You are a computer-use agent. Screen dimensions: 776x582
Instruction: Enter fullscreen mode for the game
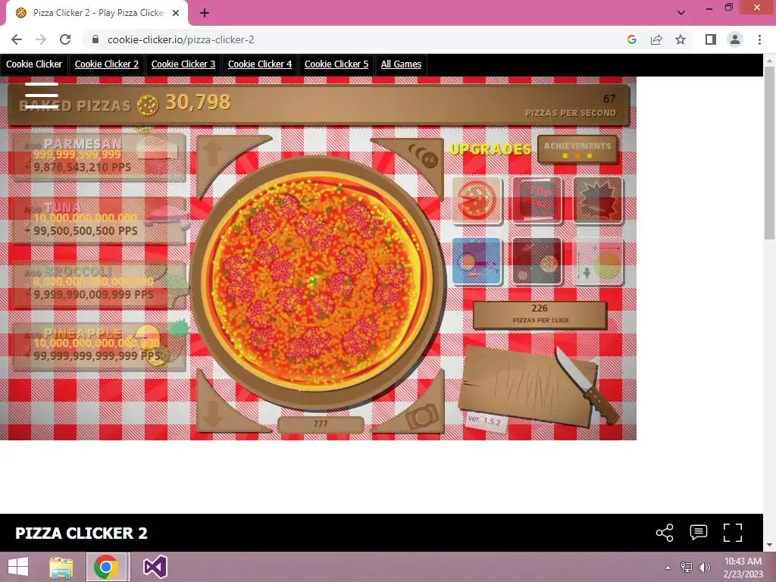pyautogui.click(x=733, y=533)
